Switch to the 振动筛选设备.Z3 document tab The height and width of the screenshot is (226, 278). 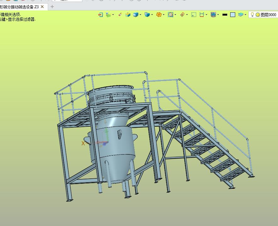pos(19,7)
